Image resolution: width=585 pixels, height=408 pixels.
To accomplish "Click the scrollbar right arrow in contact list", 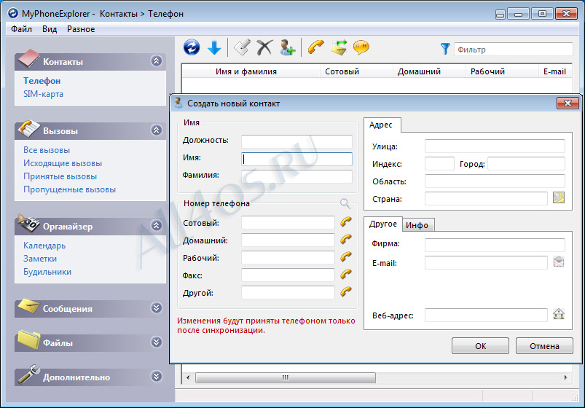I will pos(565,377).
